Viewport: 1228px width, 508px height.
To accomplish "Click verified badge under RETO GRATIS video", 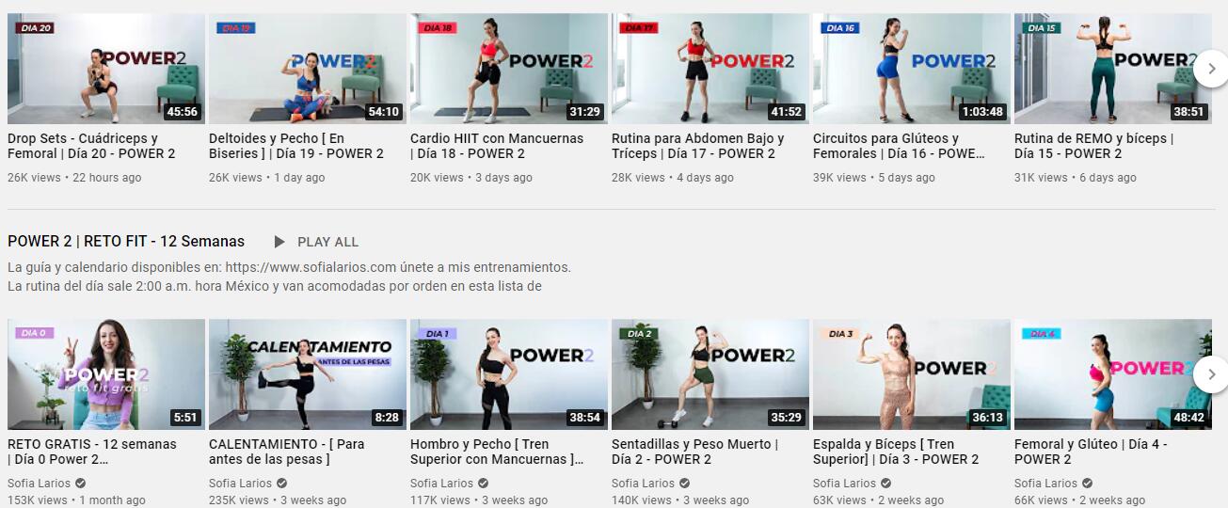I will 80,484.
